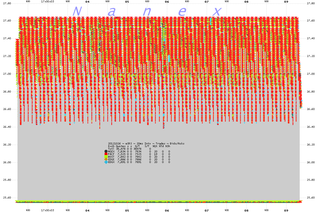The height and width of the screenshot is (212, 318).
Task: Select the total quotes value 38,978
Action: point(121,149)
